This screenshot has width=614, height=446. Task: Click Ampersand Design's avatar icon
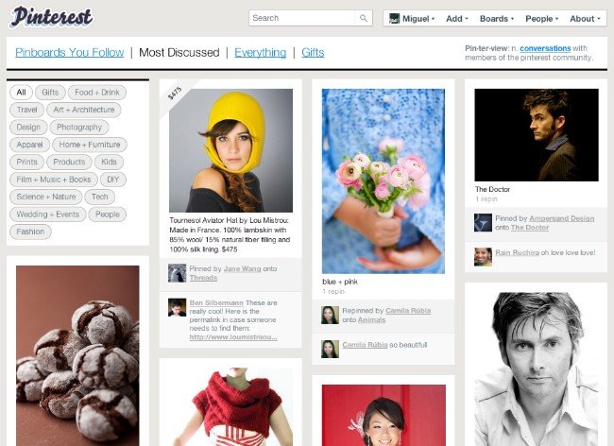point(483,222)
